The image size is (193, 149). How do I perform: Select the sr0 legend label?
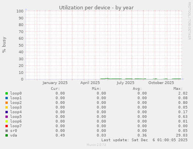pyautogui.click(x=14, y=131)
